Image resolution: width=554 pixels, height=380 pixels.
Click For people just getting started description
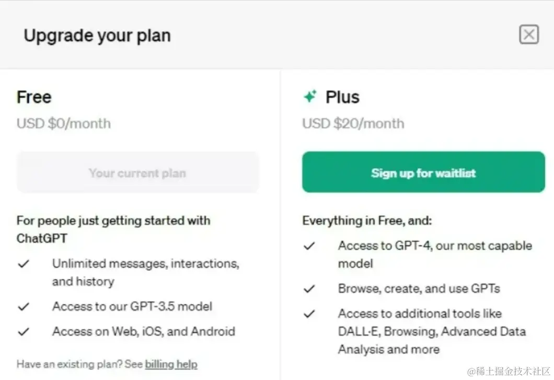pos(113,229)
